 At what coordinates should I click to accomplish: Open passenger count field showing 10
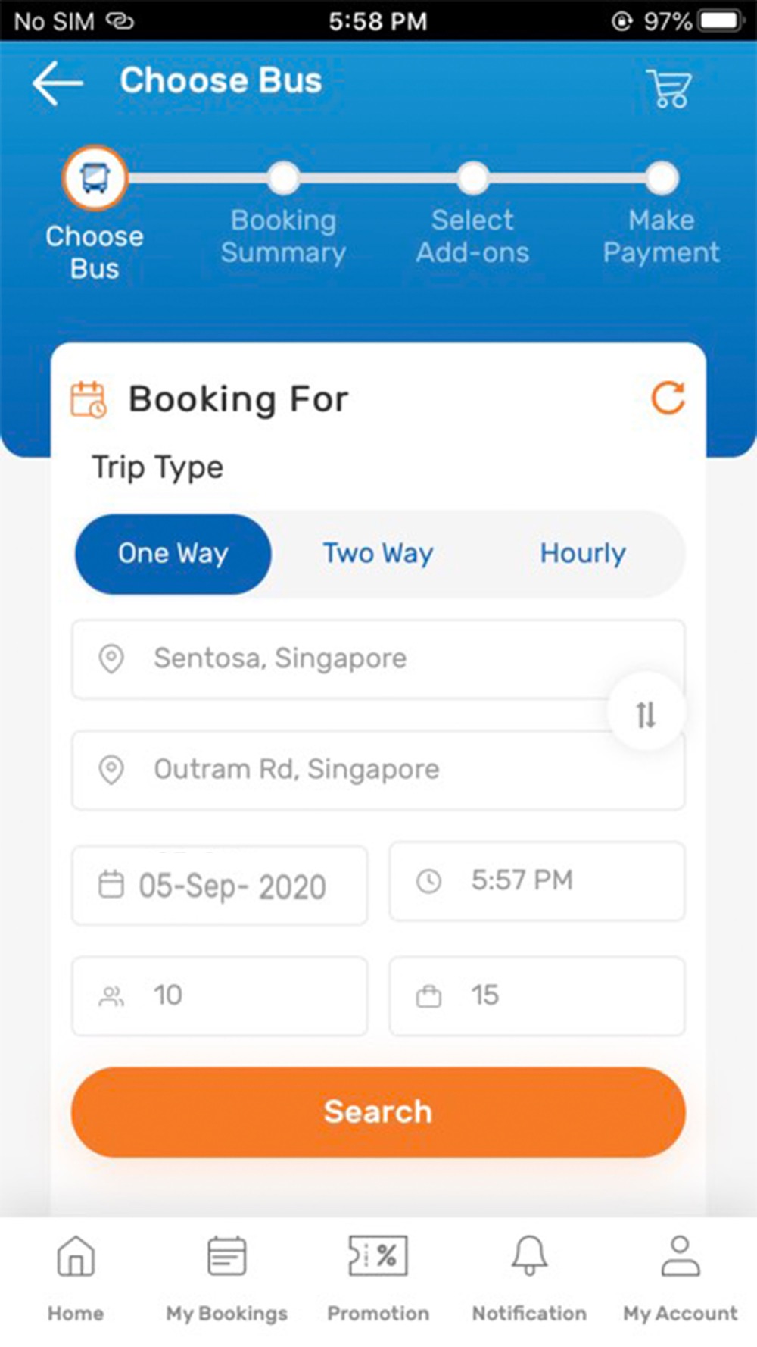pyautogui.click(x=220, y=995)
